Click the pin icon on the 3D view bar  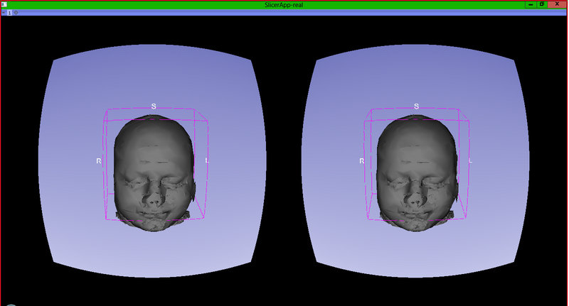tap(4, 13)
